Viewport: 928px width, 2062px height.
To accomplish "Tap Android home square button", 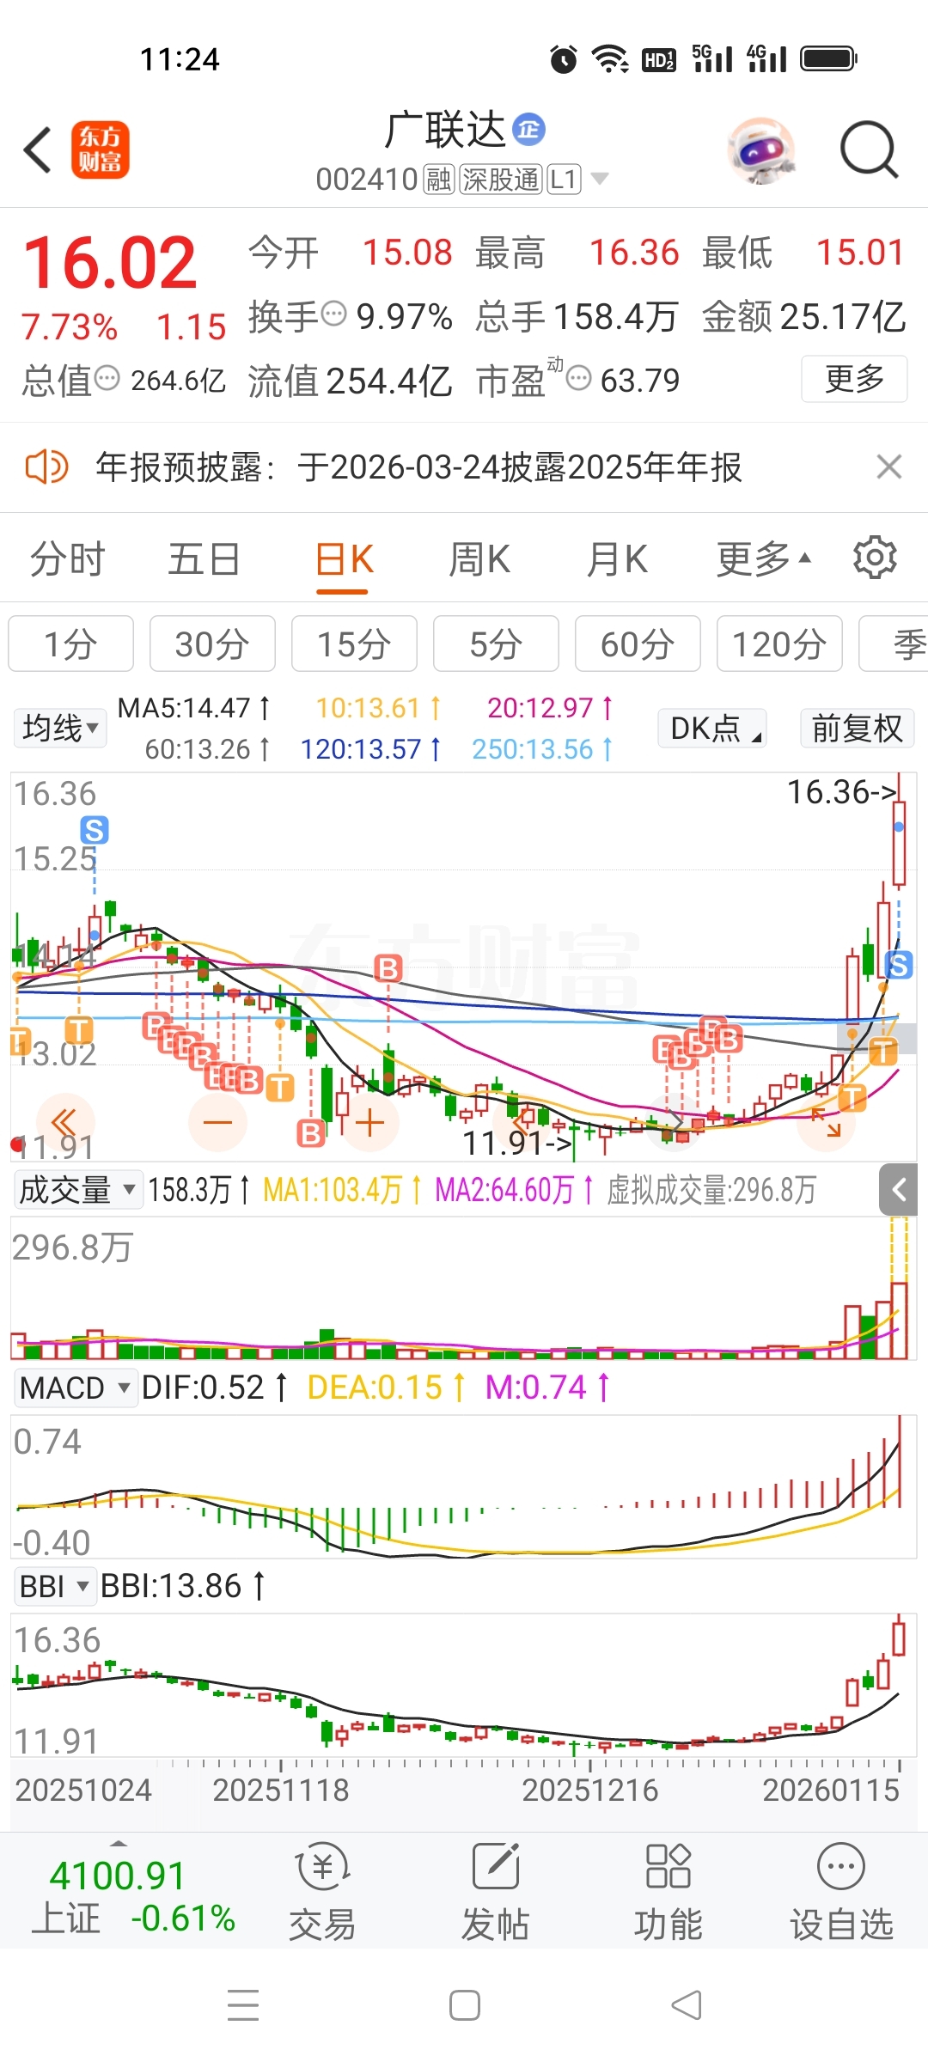I will click(x=465, y=2005).
